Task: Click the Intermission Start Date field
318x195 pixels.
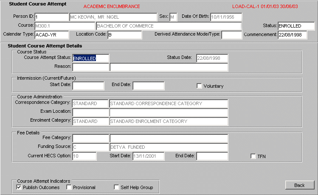Action: tap(88, 86)
